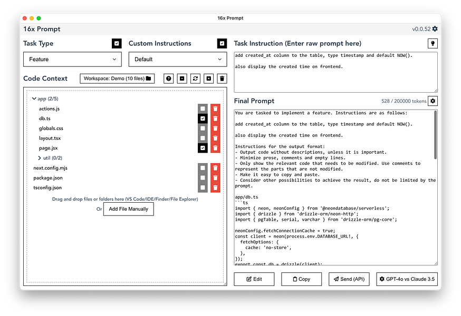Uncheck the db.ts file checkbox

click(203, 118)
